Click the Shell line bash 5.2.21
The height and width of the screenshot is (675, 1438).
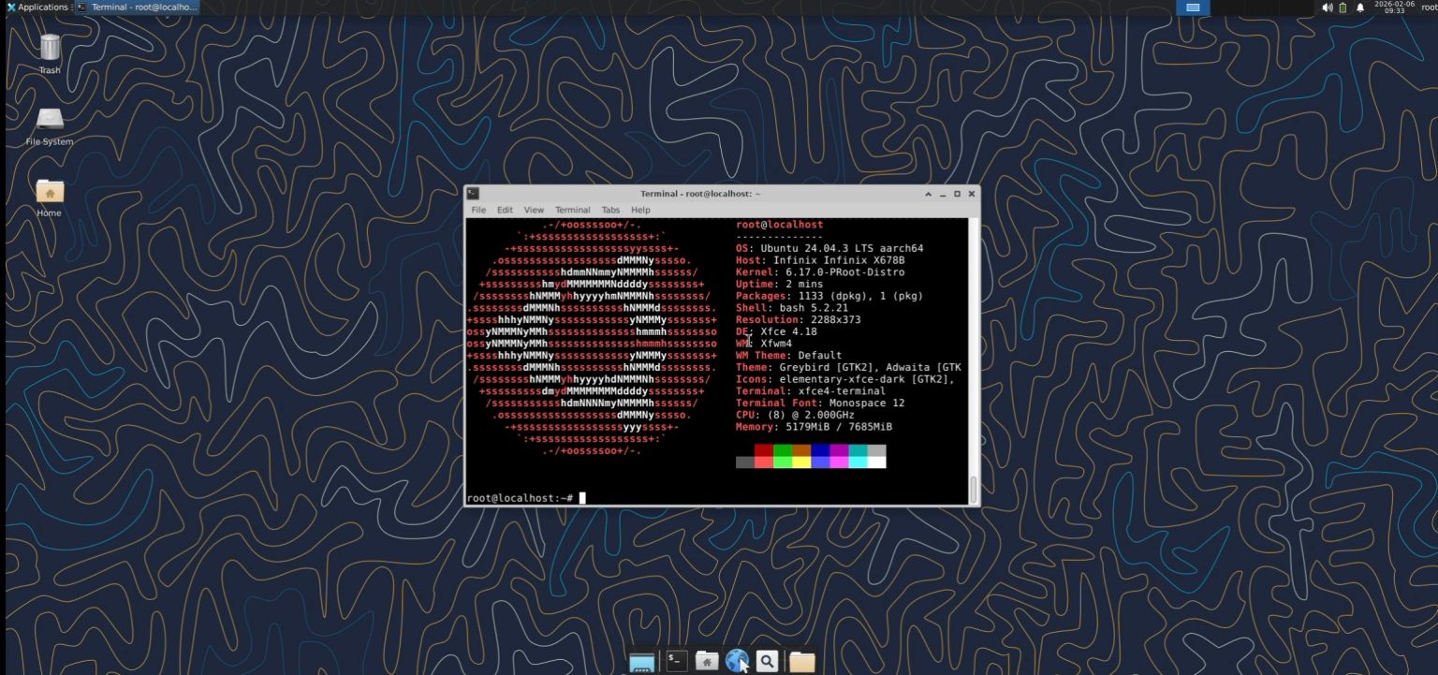pyautogui.click(x=792, y=308)
